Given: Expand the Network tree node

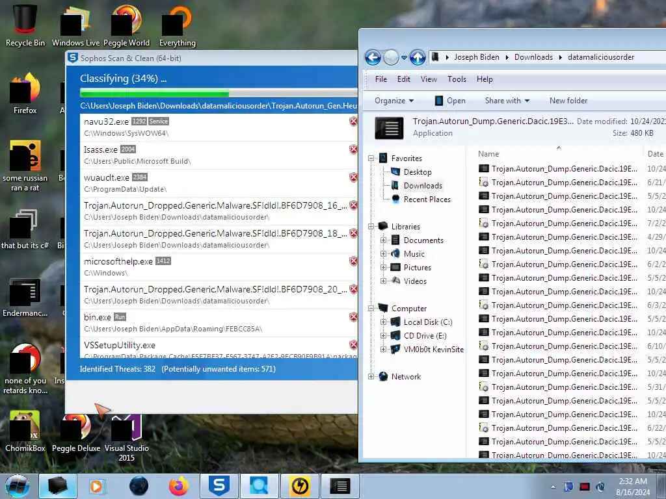Looking at the screenshot, I should (x=371, y=376).
